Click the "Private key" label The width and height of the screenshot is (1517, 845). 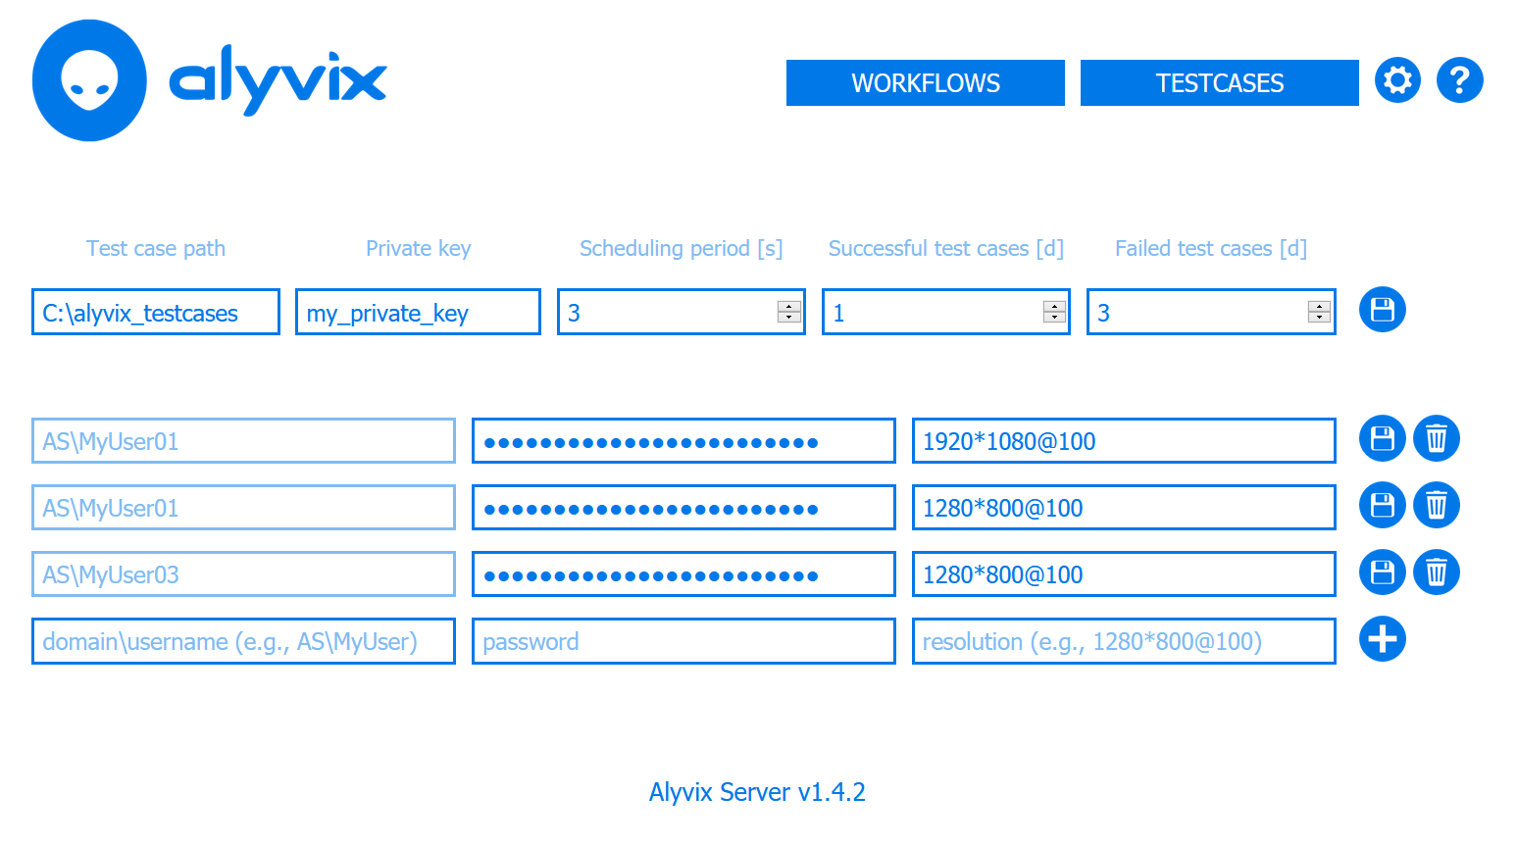(x=419, y=249)
